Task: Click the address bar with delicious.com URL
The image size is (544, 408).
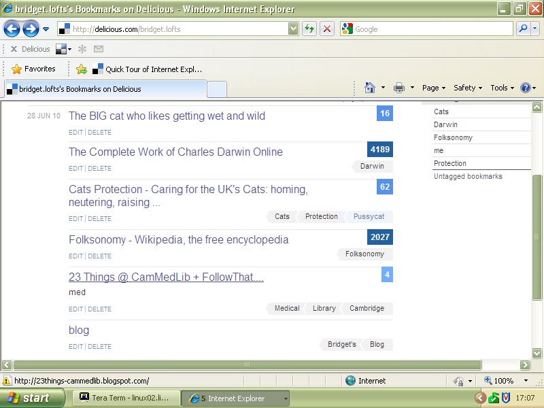Action: [x=173, y=29]
